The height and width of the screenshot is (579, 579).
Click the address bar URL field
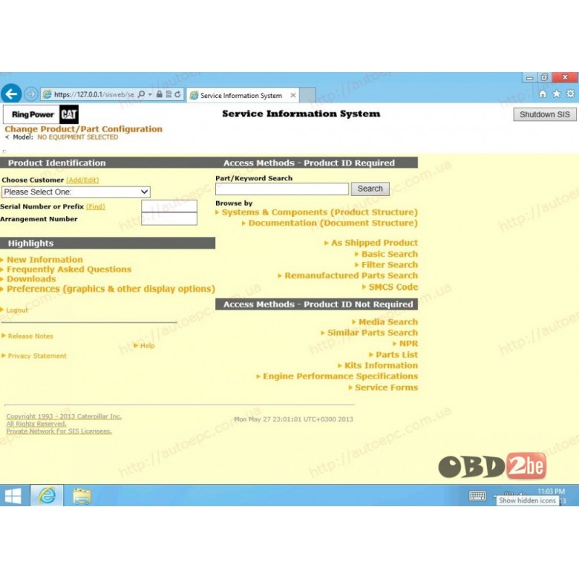pos(94,94)
